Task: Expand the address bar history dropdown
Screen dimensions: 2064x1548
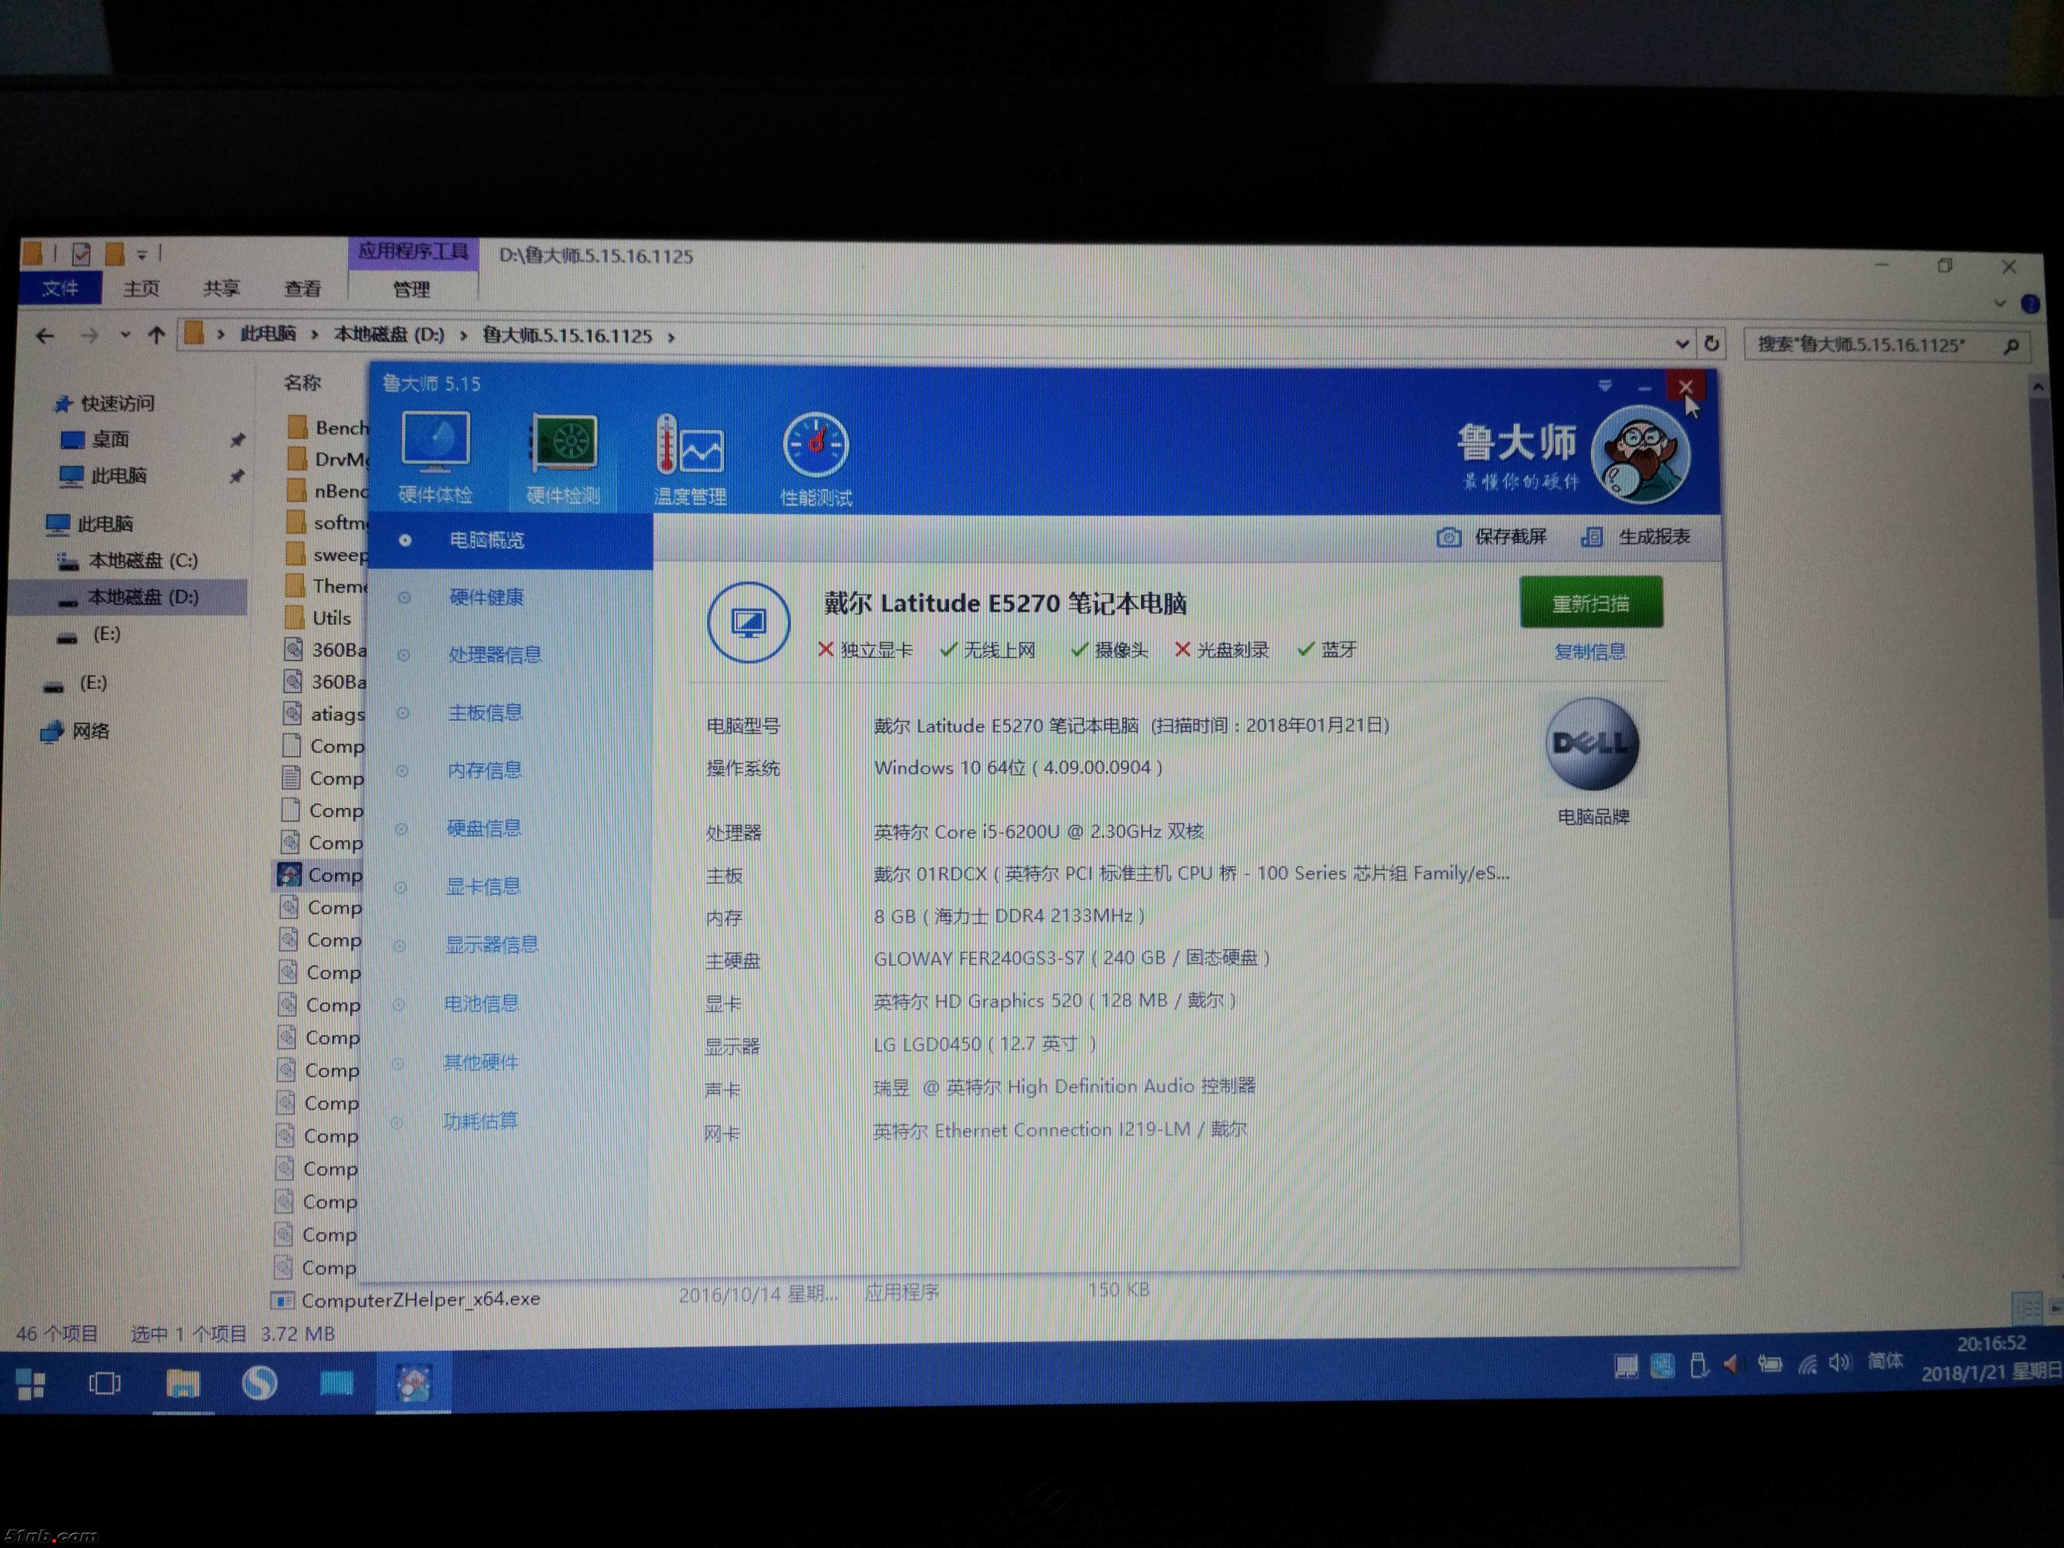Action: [x=1681, y=344]
